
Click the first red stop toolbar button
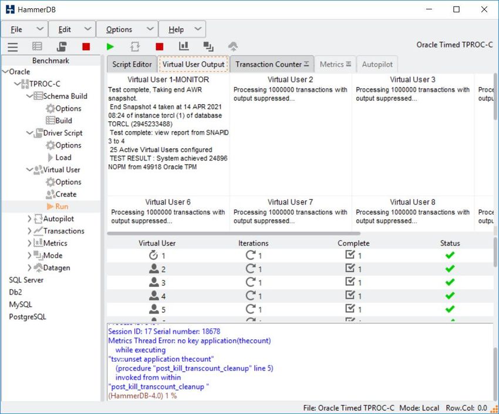[86, 47]
